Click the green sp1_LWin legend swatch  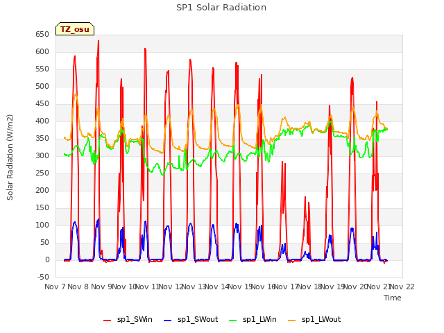233,320
